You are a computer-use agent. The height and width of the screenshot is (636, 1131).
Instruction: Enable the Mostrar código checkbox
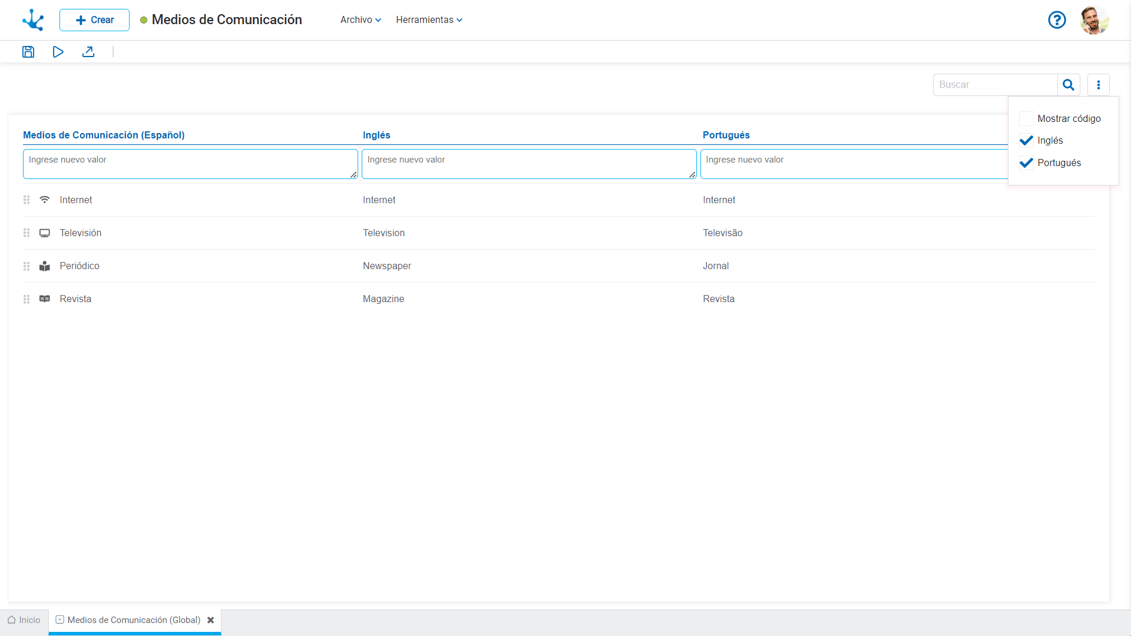pos(1026,118)
